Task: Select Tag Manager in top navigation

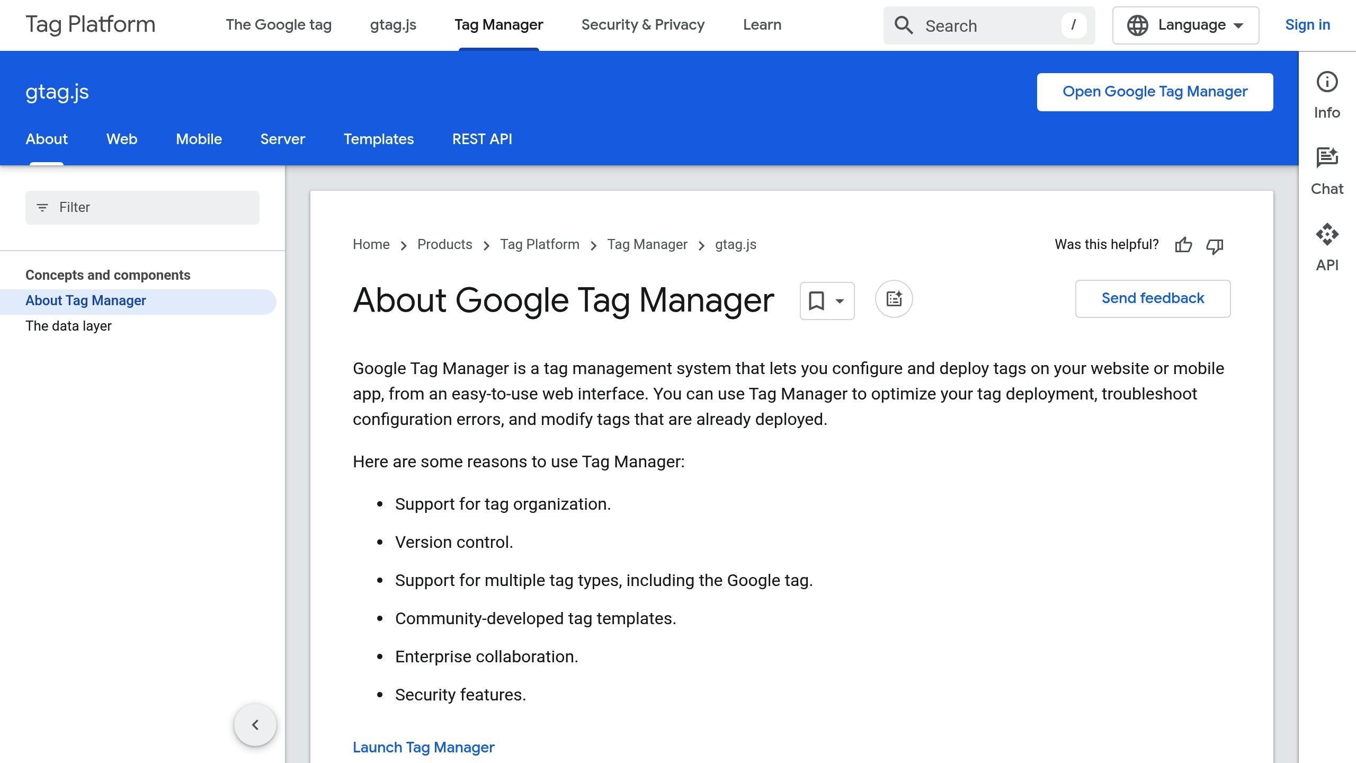Action: pos(499,25)
